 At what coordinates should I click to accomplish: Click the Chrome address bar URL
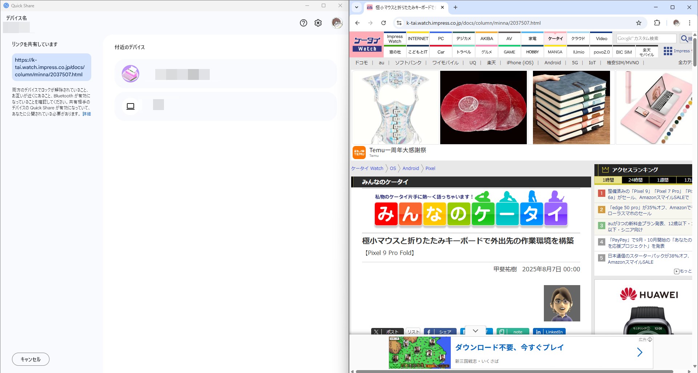tap(473, 23)
